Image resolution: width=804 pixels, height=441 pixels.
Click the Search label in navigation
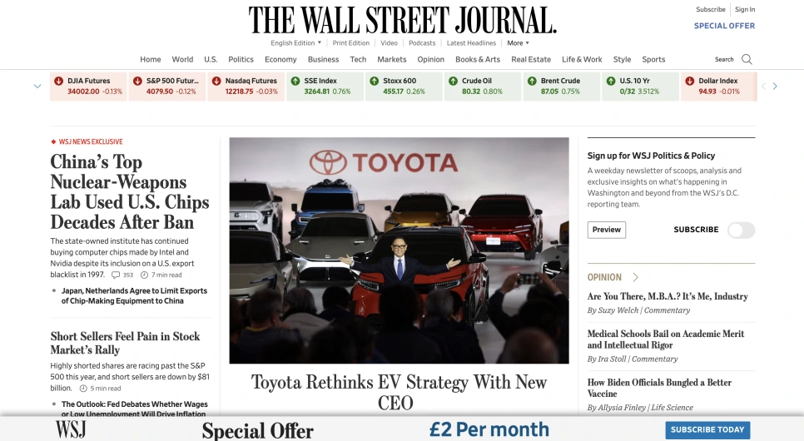point(724,59)
